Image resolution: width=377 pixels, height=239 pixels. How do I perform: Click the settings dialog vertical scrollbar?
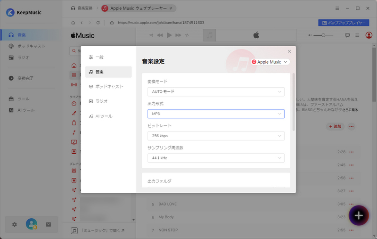(x=294, y=102)
